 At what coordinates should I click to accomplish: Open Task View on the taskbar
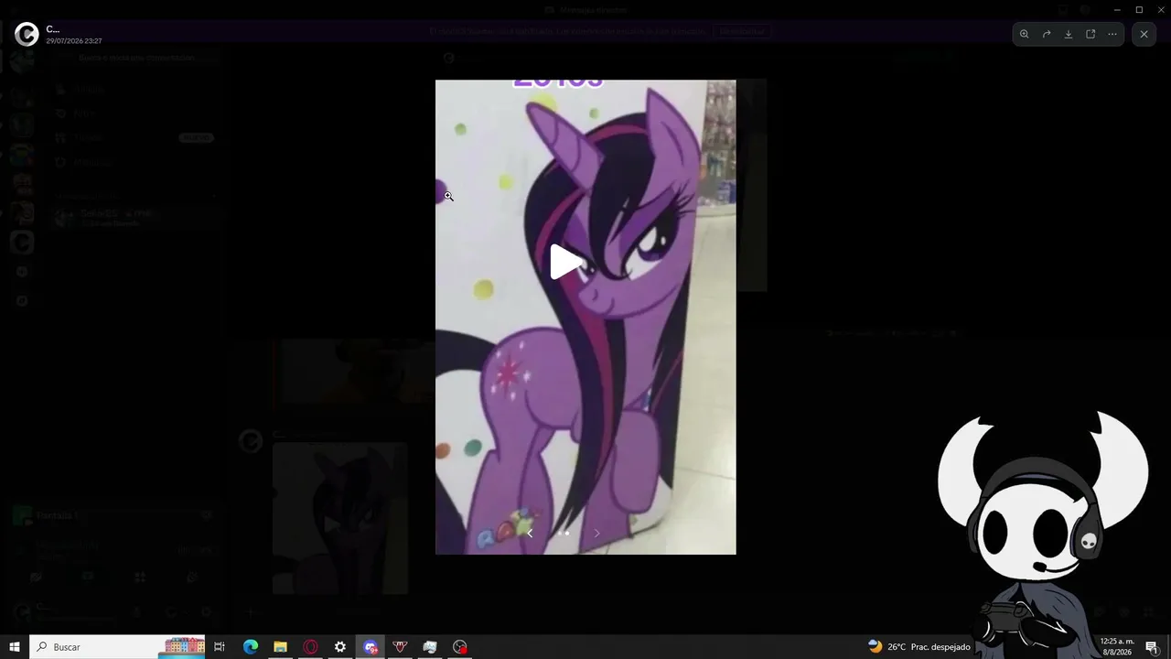(x=220, y=647)
